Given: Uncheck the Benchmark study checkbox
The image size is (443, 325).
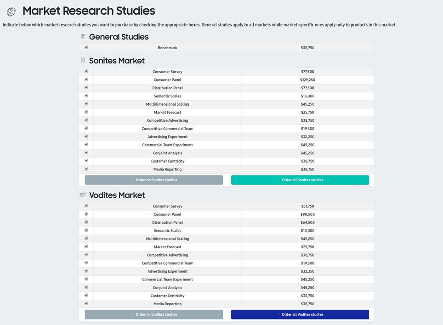Looking at the screenshot, I should click(86, 47).
